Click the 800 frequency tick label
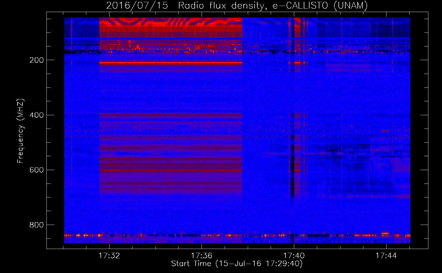Image resolution: width=442 pixels, height=273 pixels. tap(37, 225)
